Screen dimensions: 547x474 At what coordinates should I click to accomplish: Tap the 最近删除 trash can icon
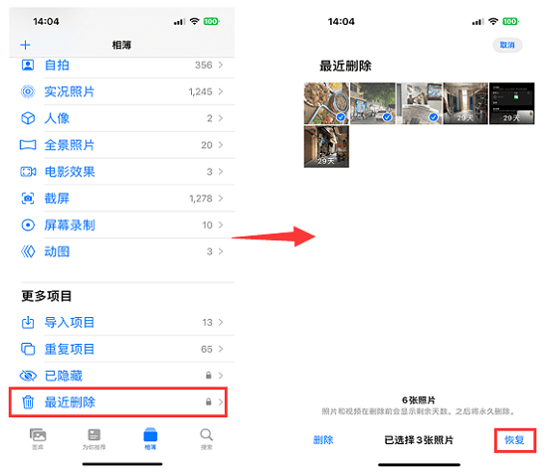tap(28, 402)
